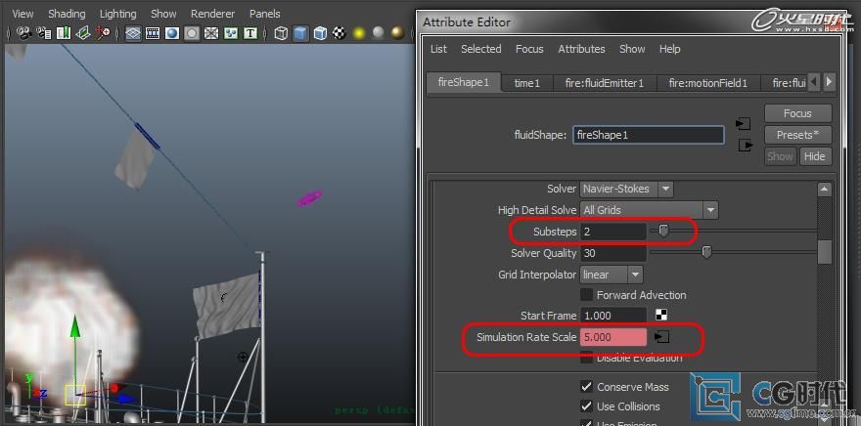
Task: Click the Focus button
Action: click(797, 113)
